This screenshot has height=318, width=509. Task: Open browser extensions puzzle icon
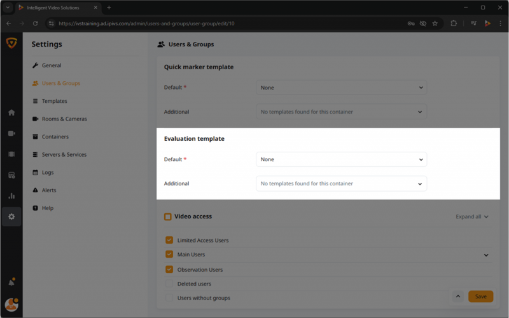click(454, 23)
